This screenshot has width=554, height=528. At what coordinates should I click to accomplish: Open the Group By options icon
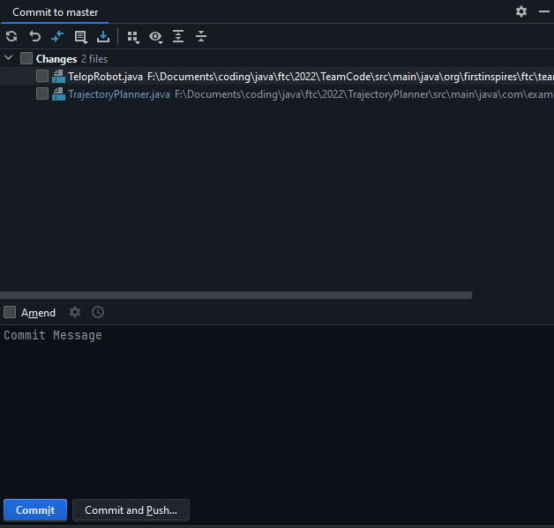click(133, 37)
